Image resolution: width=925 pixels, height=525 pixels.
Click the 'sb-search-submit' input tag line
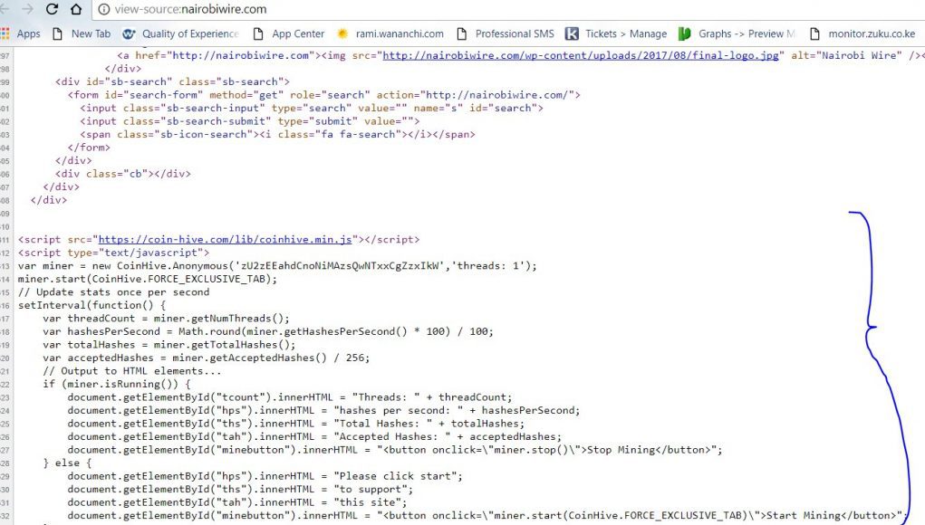coord(250,120)
